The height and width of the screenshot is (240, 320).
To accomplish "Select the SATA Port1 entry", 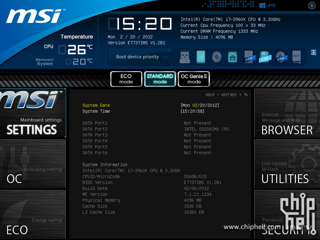I will (x=147, y=123).
